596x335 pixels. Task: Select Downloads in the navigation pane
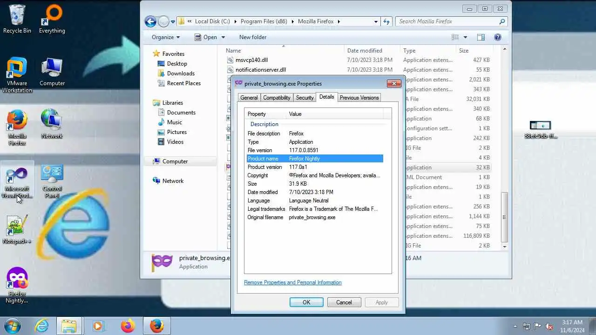(181, 74)
